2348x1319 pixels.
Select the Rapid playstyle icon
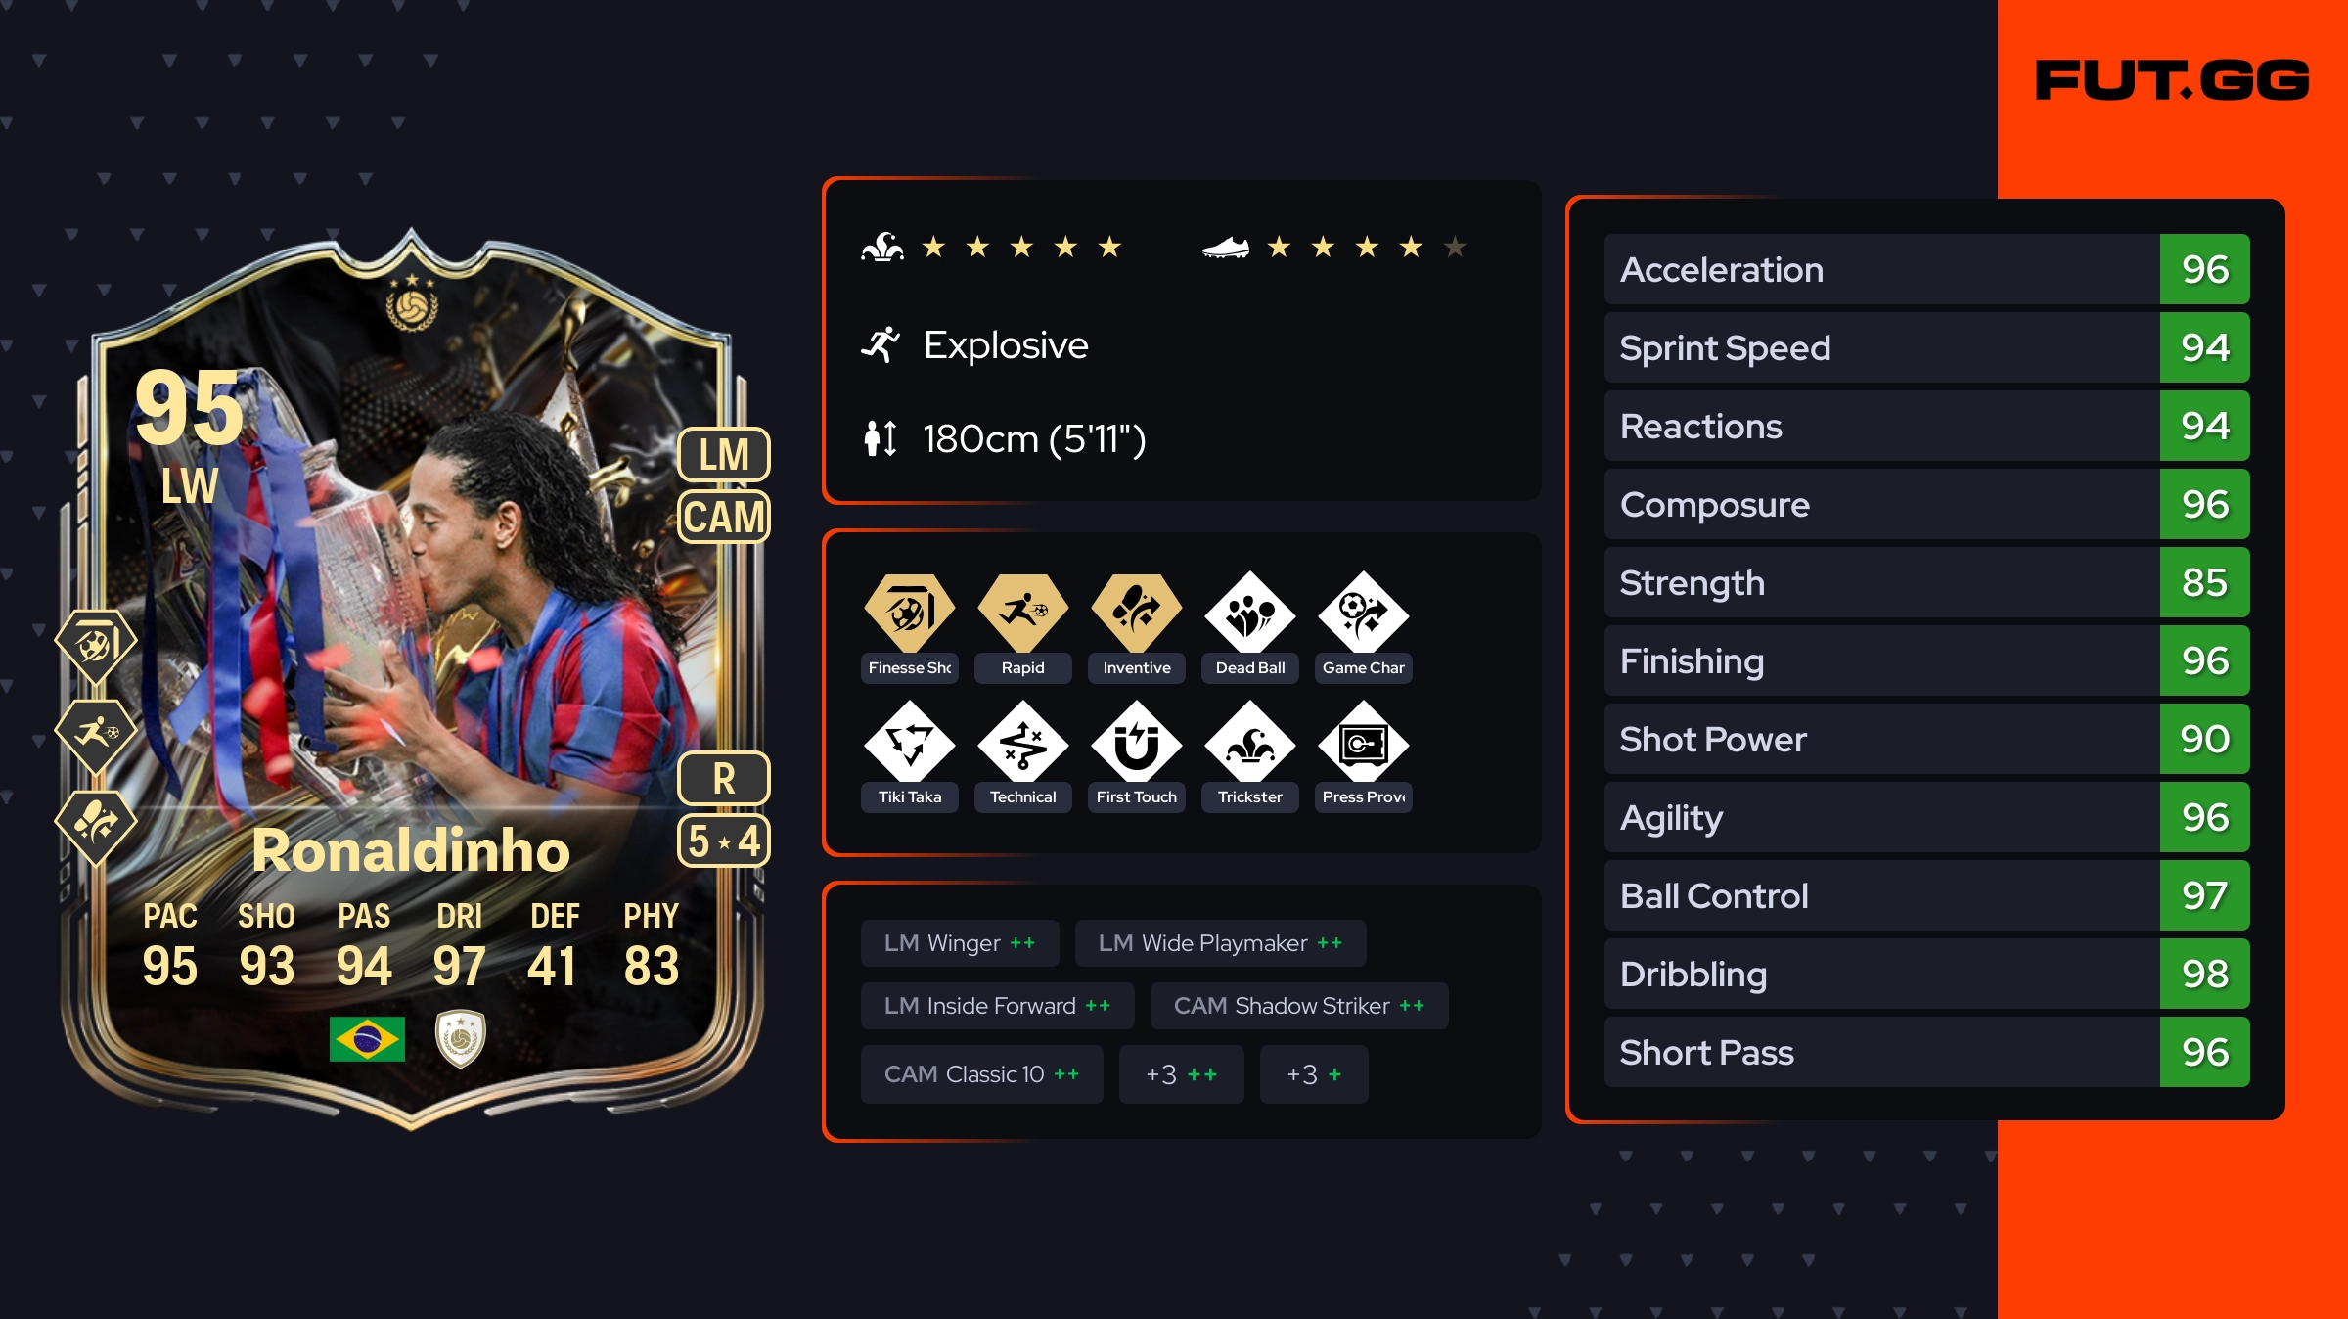(x=1023, y=613)
